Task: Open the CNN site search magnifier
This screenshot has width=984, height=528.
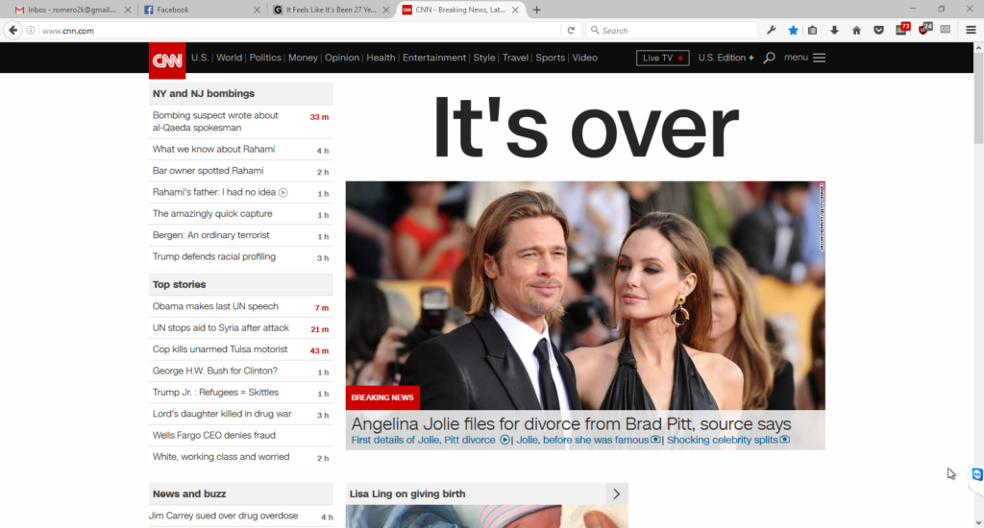Action: (769, 58)
